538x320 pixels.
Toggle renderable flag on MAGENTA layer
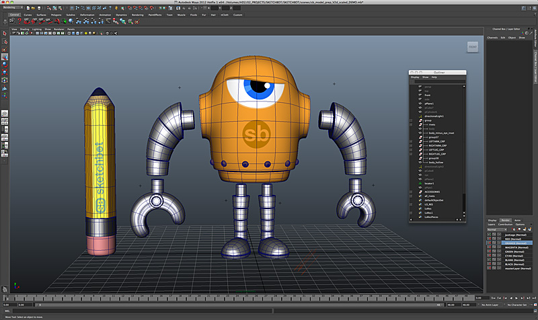pyautogui.click(x=490, y=247)
